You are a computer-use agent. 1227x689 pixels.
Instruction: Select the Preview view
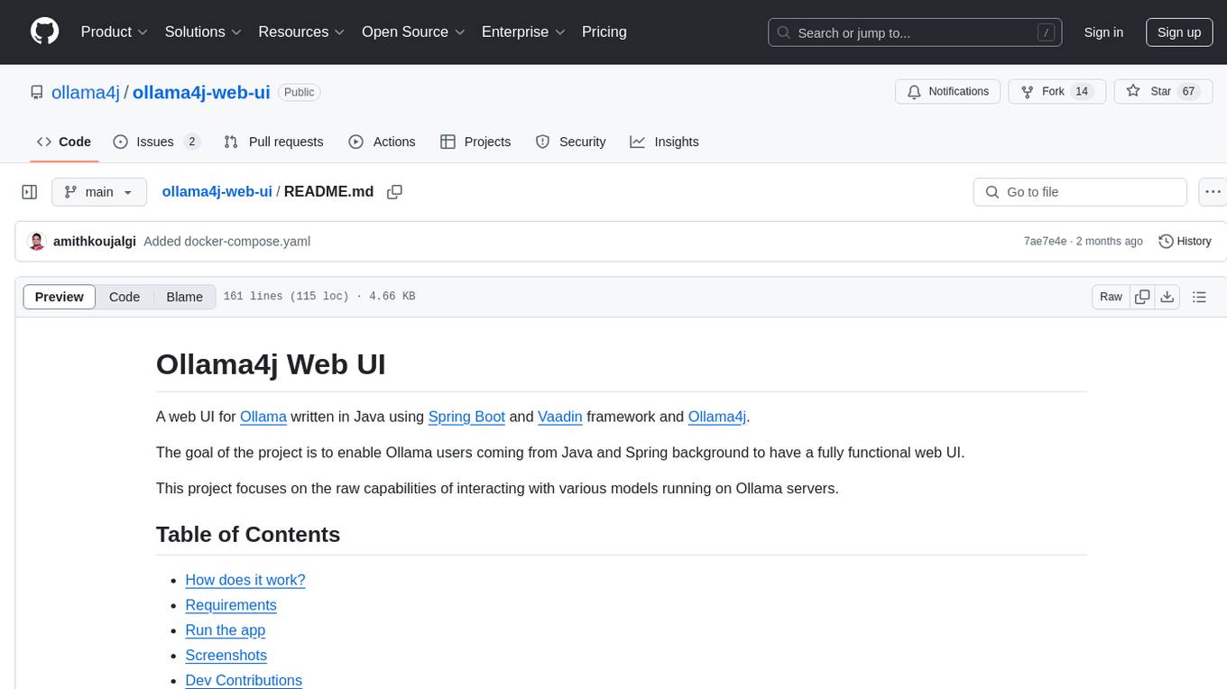60,297
